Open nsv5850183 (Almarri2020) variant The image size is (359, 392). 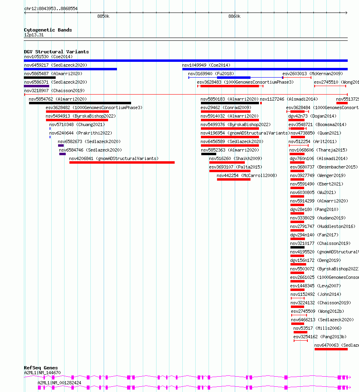(230, 99)
